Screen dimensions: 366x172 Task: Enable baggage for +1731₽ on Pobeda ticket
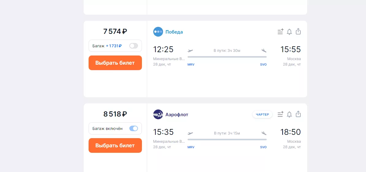click(134, 46)
